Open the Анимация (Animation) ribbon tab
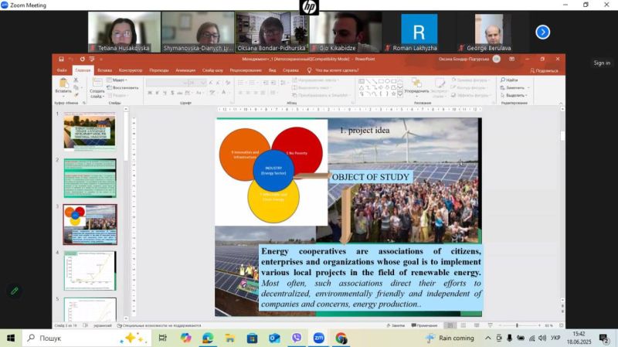618x347 pixels. point(185,70)
